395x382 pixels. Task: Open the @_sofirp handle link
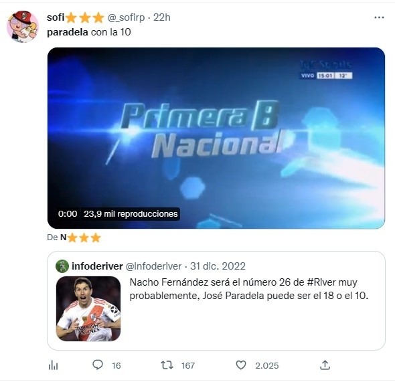pyautogui.click(x=127, y=17)
